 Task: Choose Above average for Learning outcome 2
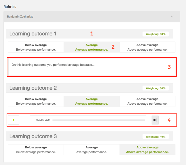pyautogui.click(x=147, y=101)
